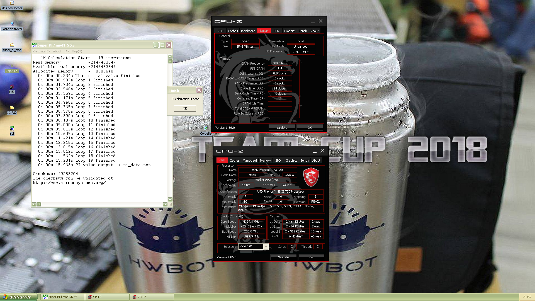The height and width of the screenshot is (301, 535).
Task: Switch to About tab in upper CPU-Z
Action: click(314, 31)
